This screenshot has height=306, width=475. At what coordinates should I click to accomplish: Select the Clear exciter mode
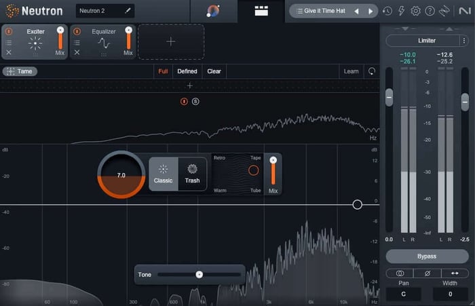(214, 71)
